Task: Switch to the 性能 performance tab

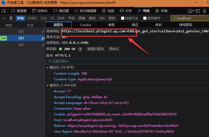Action: click(108, 11)
